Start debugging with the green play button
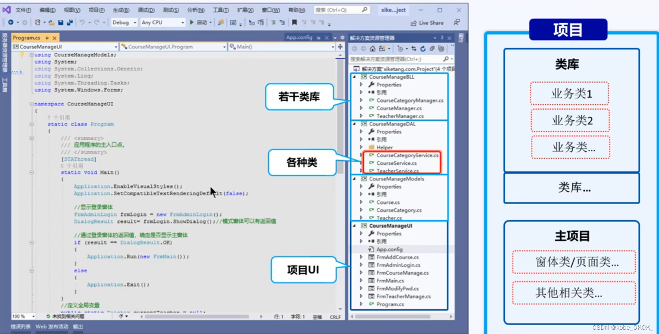659x334 pixels. (x=192, y=23)
